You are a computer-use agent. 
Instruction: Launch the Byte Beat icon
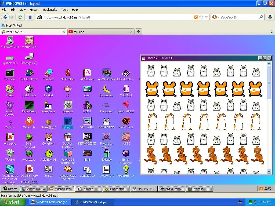[29, 107]
